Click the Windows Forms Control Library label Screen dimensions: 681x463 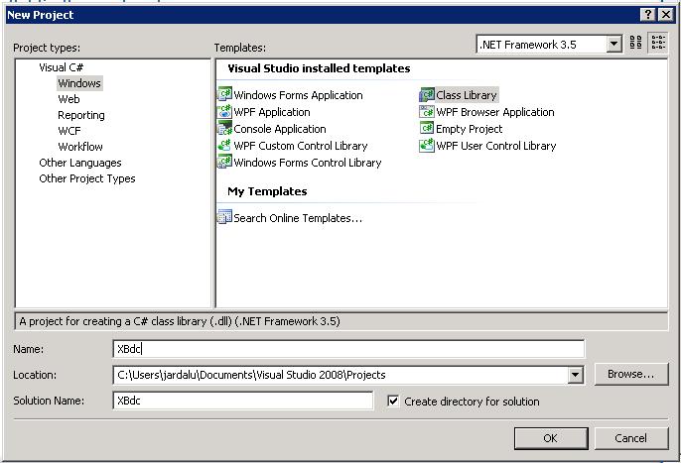(308, 163)
